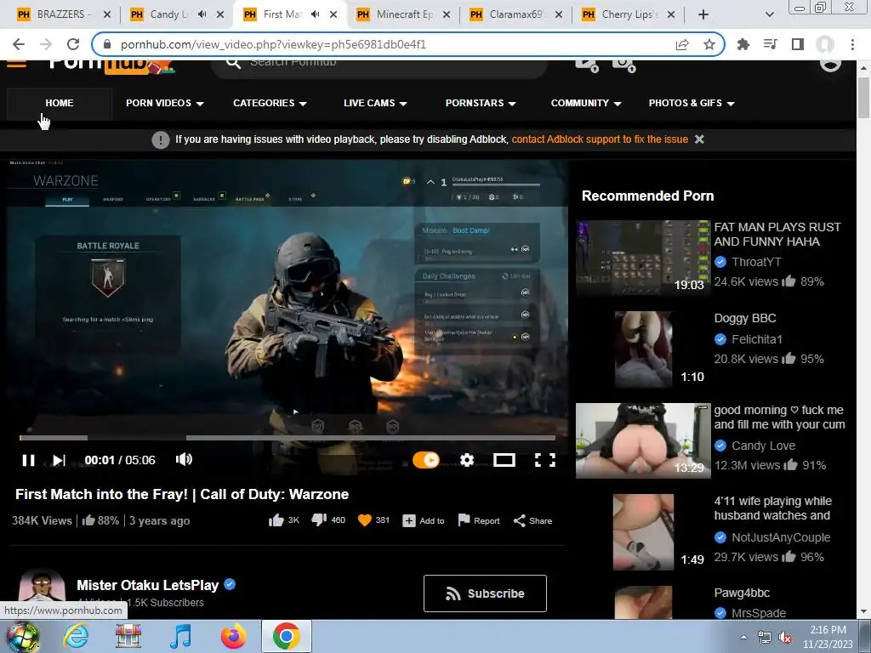Go back to the previous page
871x653 pixels.
point(19,44)
